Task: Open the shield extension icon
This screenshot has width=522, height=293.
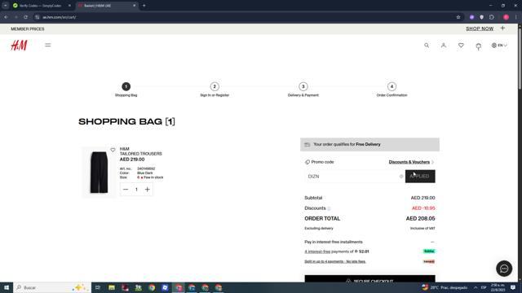Action: (482, 17)
